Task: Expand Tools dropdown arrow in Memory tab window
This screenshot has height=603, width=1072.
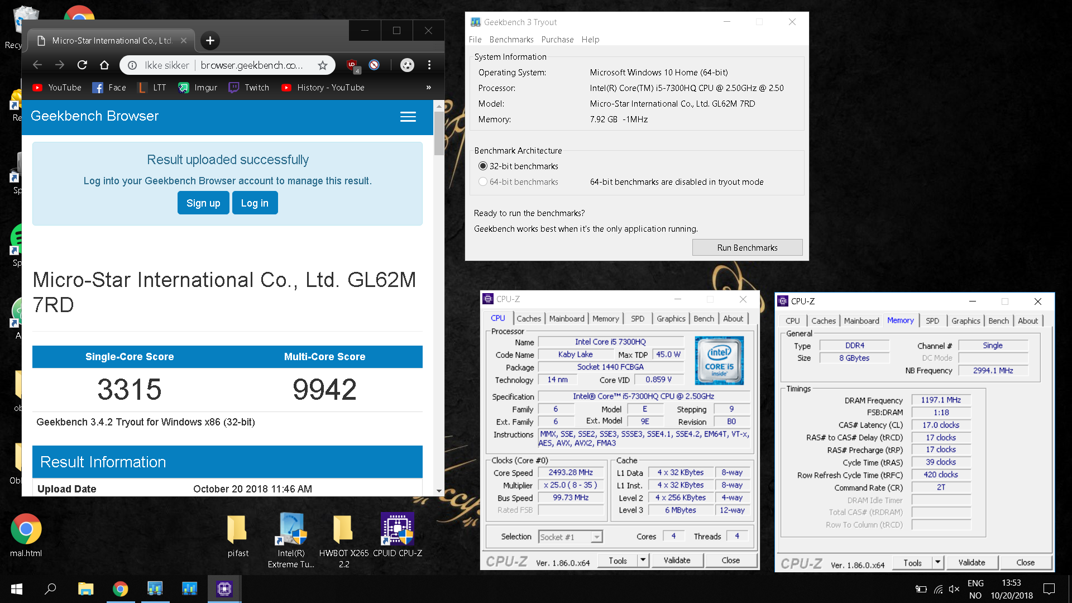Action: tap(938, 562)
